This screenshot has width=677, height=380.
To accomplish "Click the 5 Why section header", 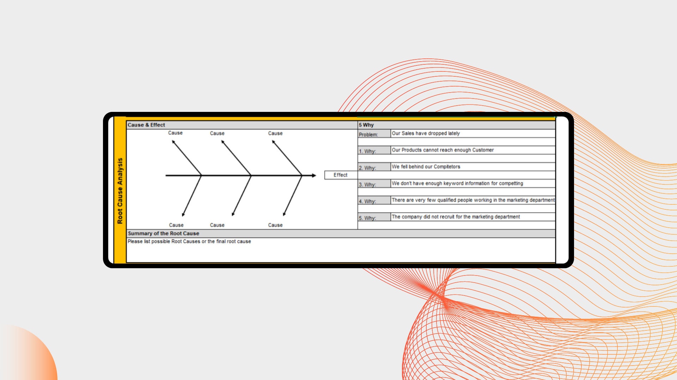I will [367, 125].
